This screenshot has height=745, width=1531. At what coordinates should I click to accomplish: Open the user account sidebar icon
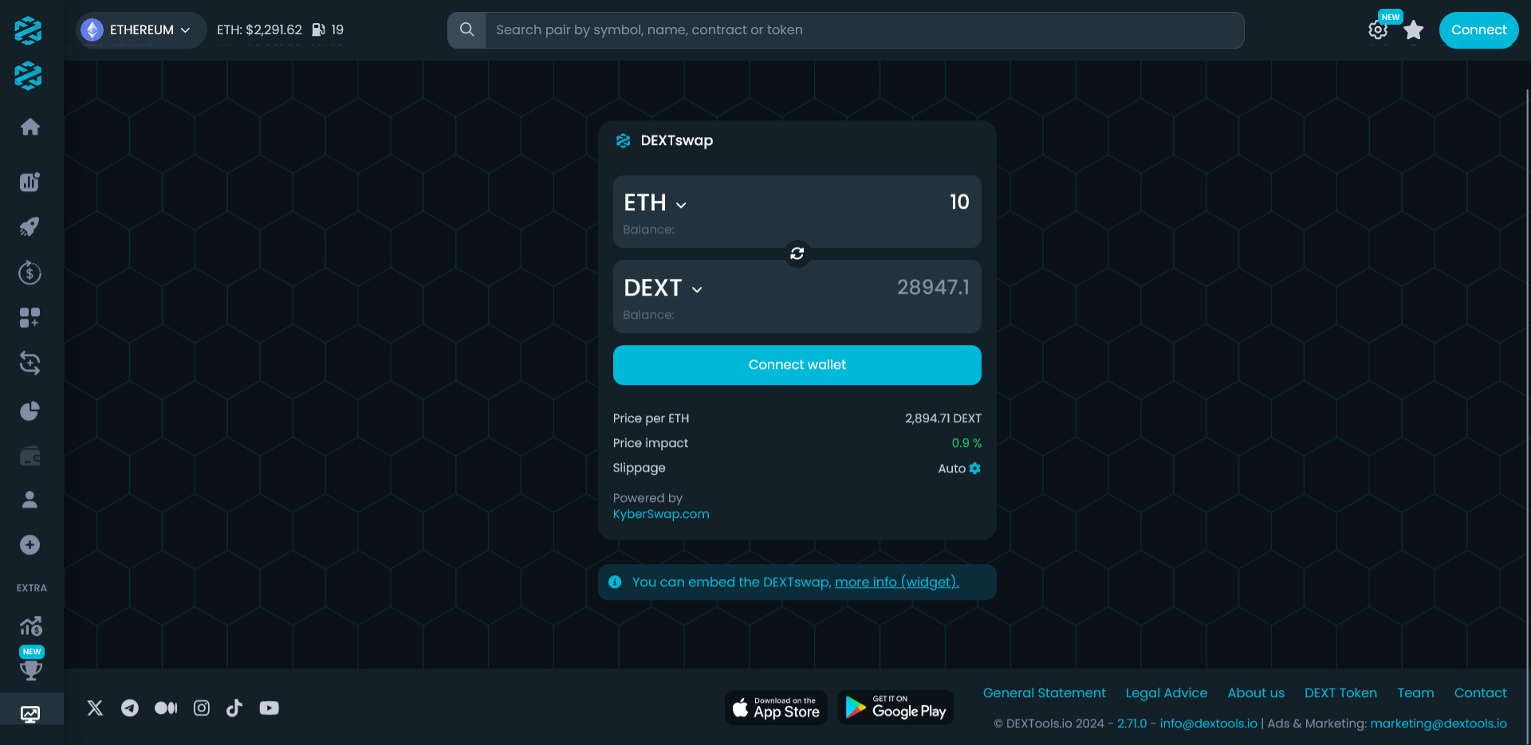(30, 500)
